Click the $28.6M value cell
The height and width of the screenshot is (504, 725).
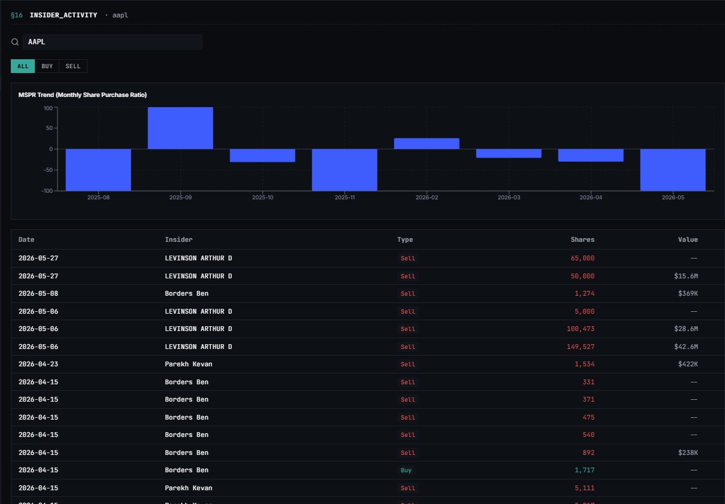[686, 329]
